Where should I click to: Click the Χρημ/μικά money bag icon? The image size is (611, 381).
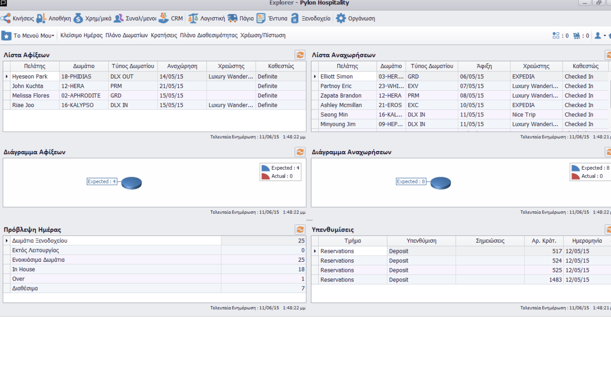[78, 19]
